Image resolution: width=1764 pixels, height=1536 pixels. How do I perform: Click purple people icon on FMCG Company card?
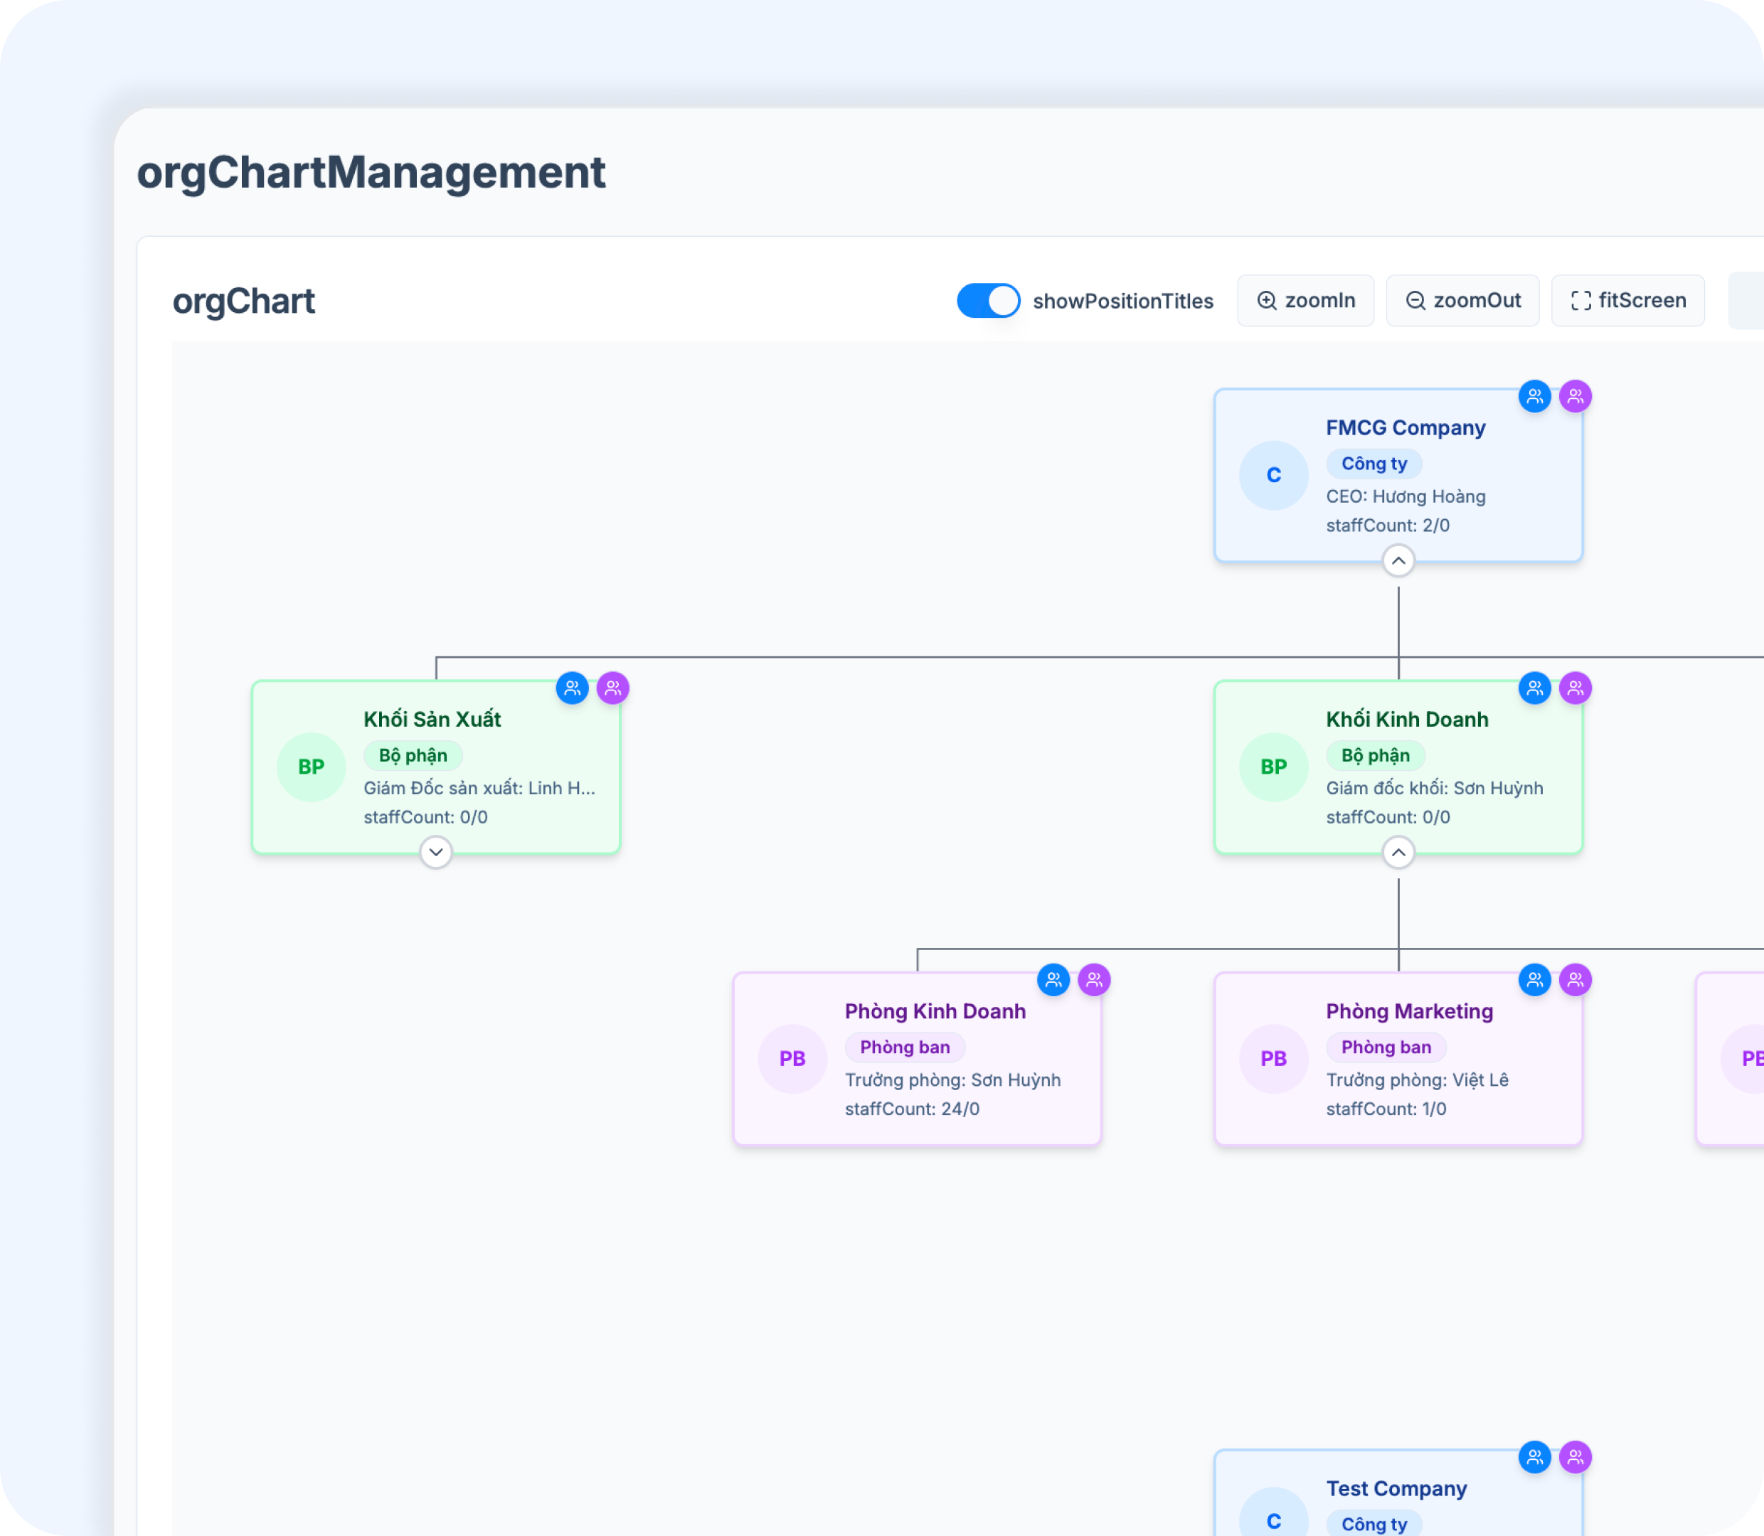click(x=1575, y=396)
